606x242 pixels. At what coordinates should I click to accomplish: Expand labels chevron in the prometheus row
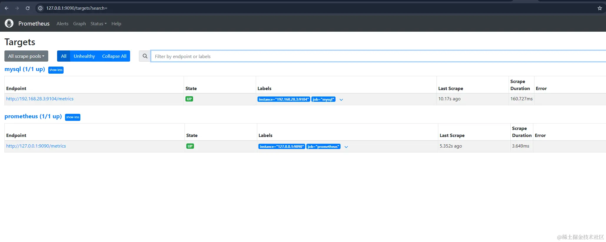346,147
